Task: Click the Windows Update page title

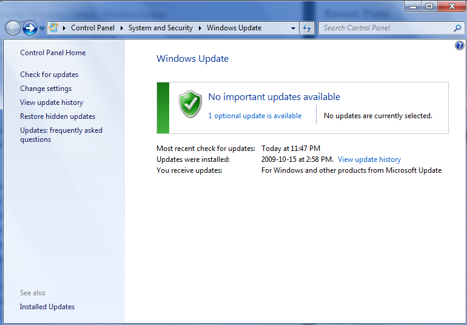Action: click(x=192, y=59)
